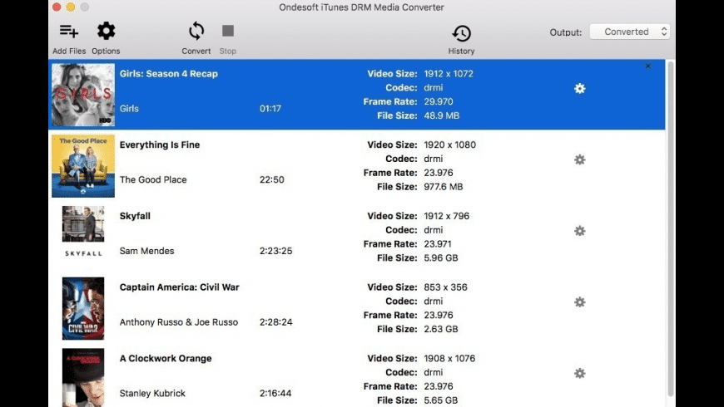Click the duration "2:23:25"
Image resolution: width=724 pixels, height=407 pixels.
click(x=275, y=251)
